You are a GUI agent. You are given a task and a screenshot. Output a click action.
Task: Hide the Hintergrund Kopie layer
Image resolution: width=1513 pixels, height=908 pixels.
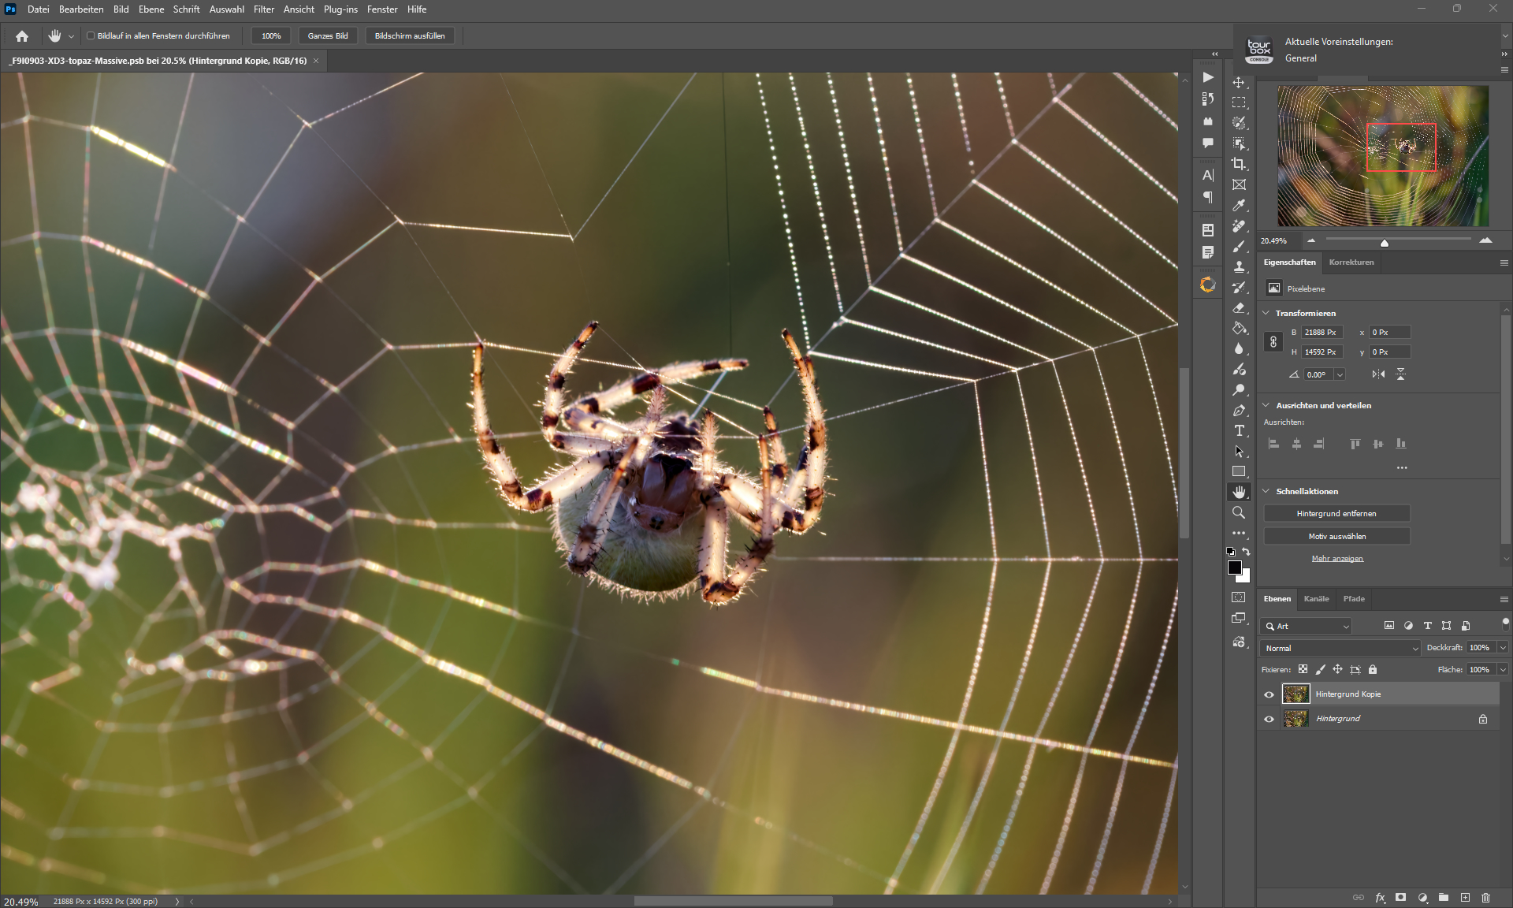pos(1269,694)
